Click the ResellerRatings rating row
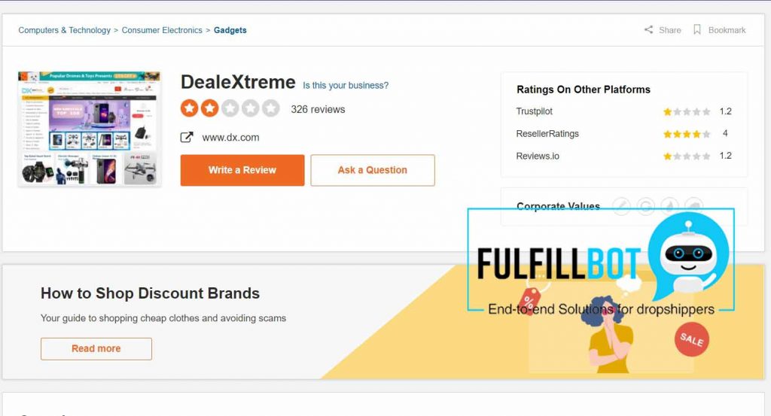This screenshot has width=771, height=416. 623,134
